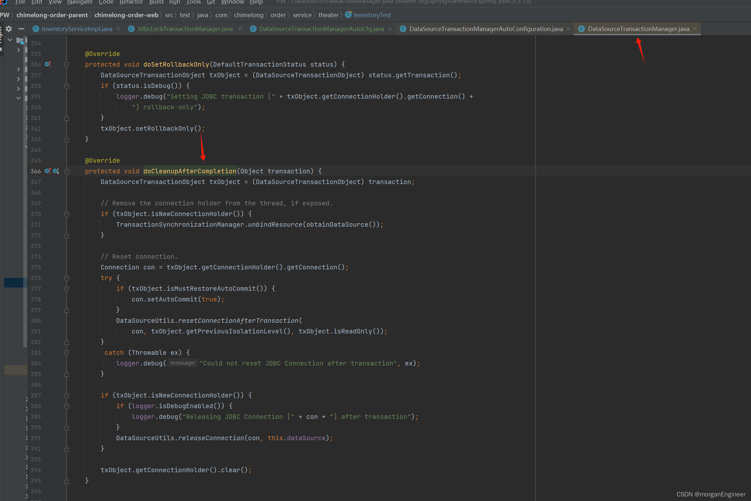This screenshot has height=501, width=751.
Task: Click the unbindResource method call
Action: pos(275,224)
